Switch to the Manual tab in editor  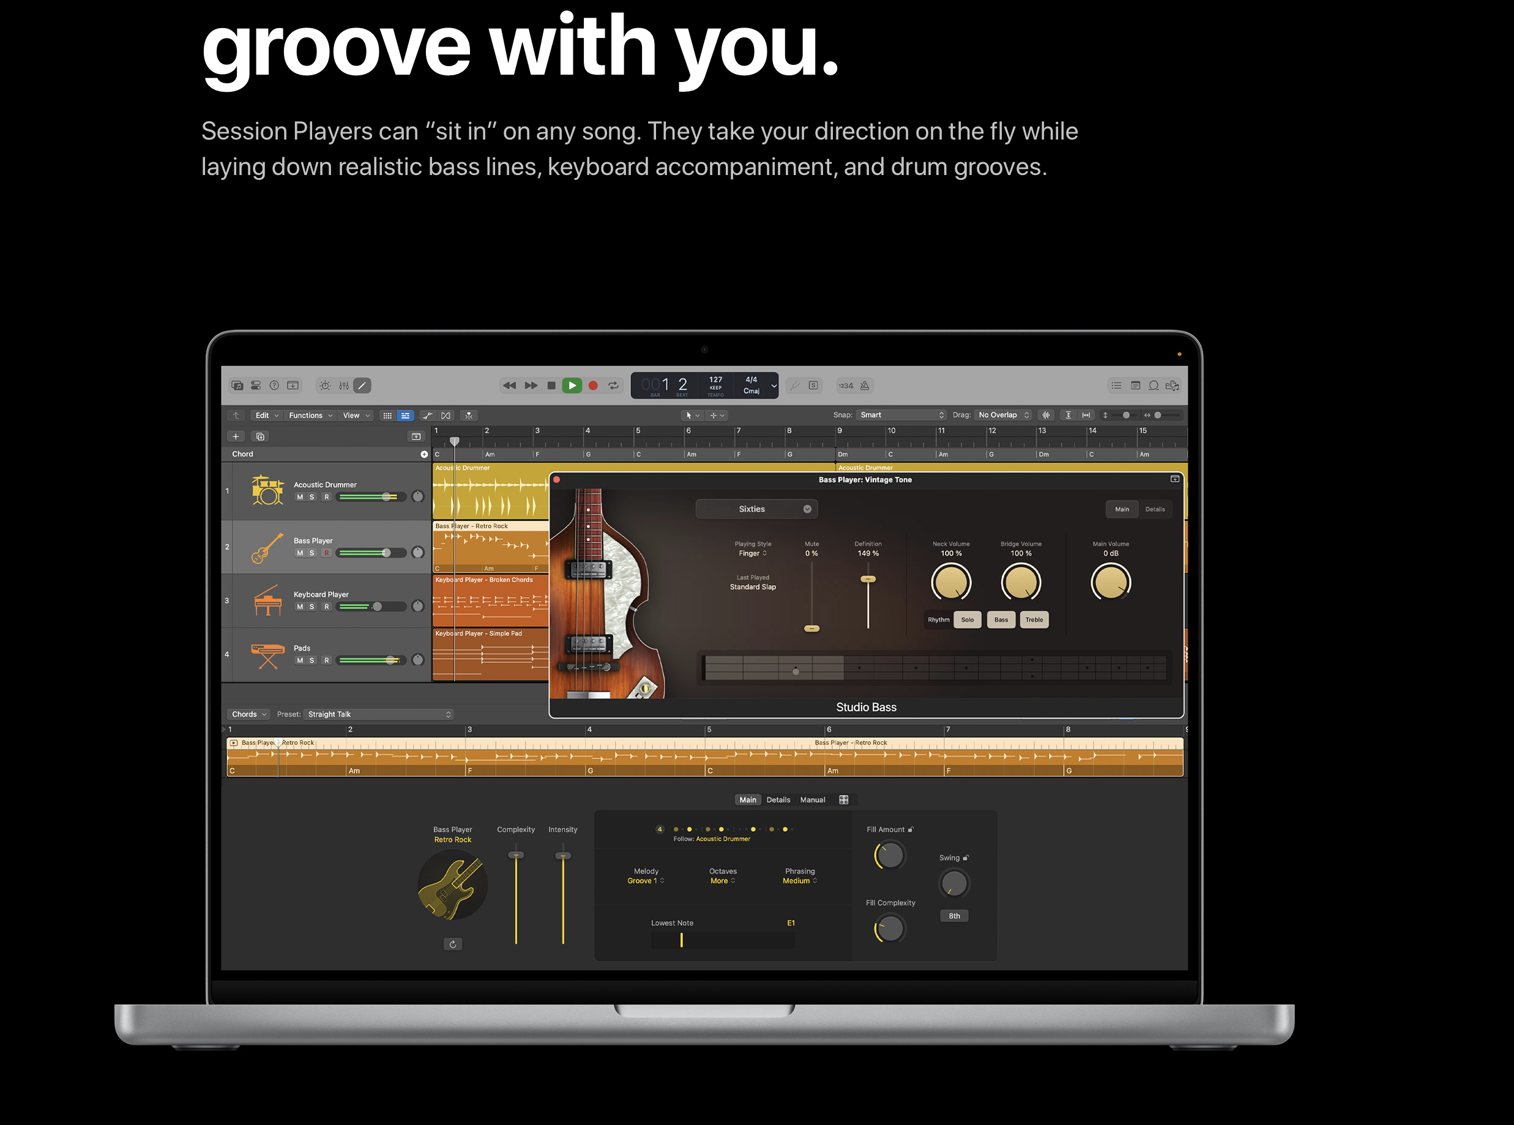[812, 799]
